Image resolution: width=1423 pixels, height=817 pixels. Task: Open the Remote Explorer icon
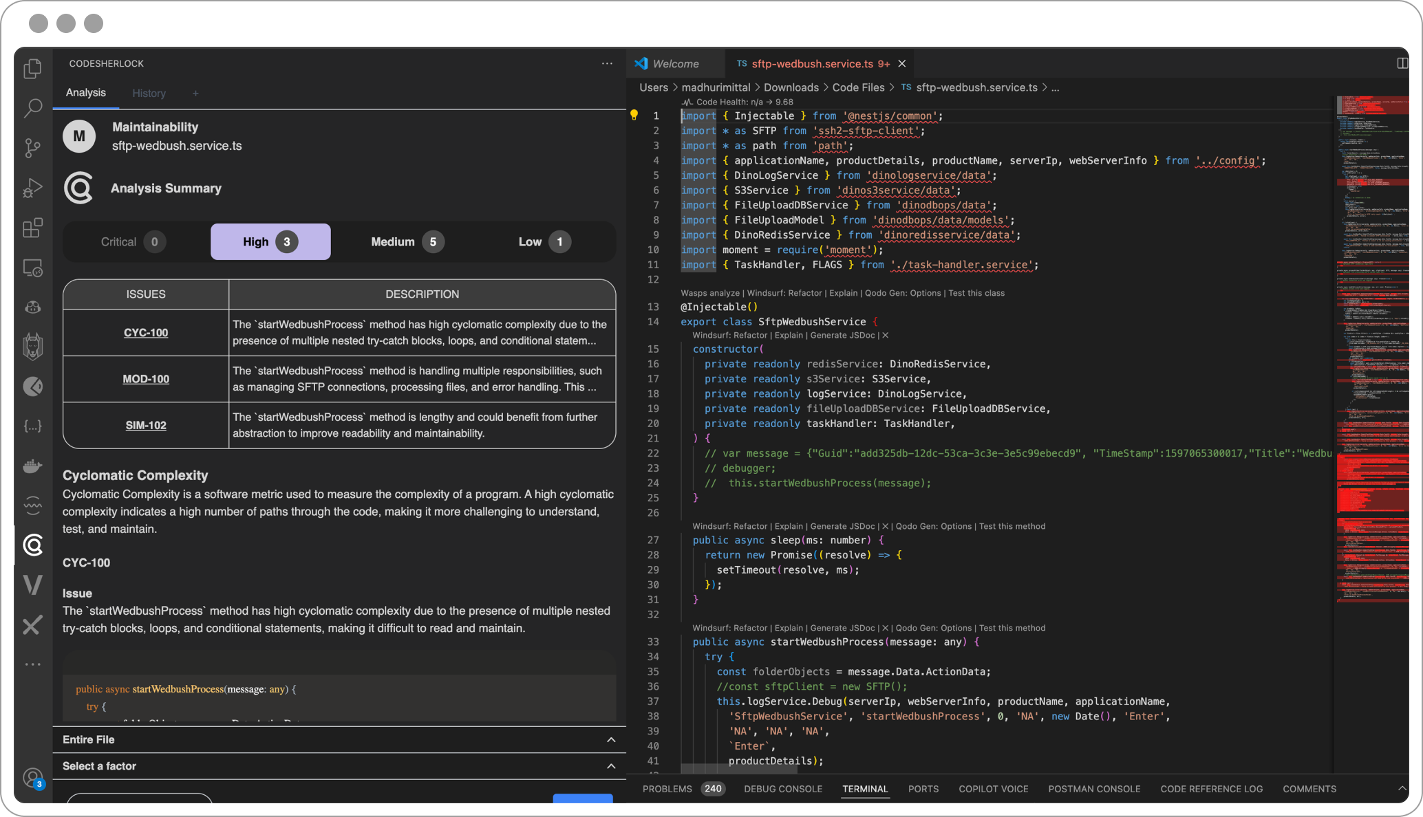pos(32,268)
